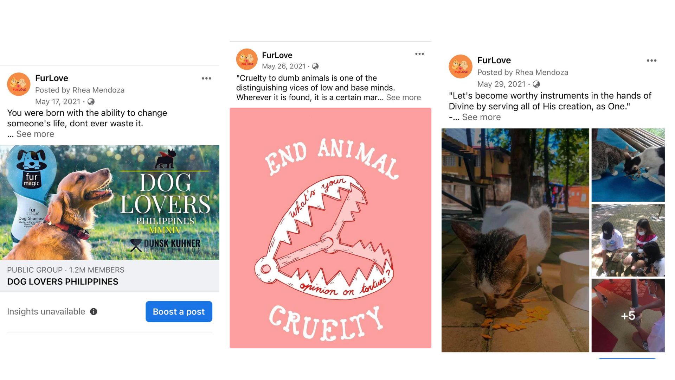Click FurLove avatar on May 29 post
This screenshot has height=380, width=675.
click(461, 66)
